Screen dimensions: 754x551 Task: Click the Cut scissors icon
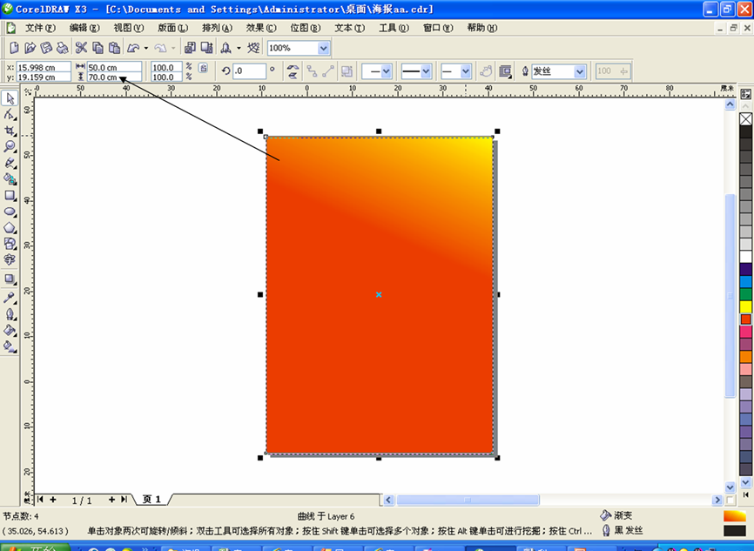(80, 48)
